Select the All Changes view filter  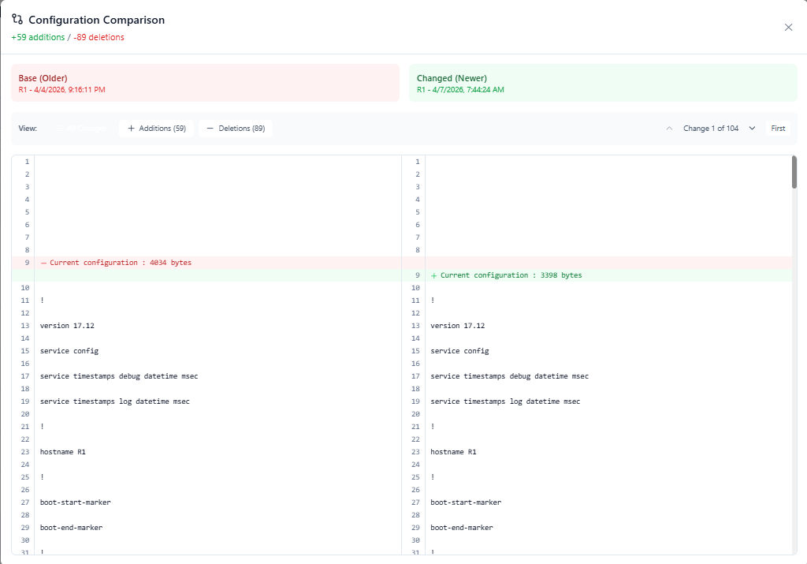tap(82, 129)
